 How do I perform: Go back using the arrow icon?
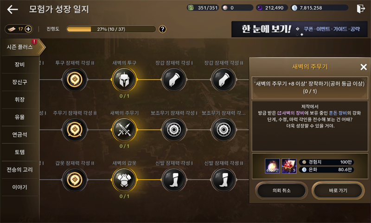click(x=13, y=9)
